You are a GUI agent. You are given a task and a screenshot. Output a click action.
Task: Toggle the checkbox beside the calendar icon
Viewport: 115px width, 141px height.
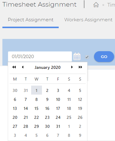87,57
